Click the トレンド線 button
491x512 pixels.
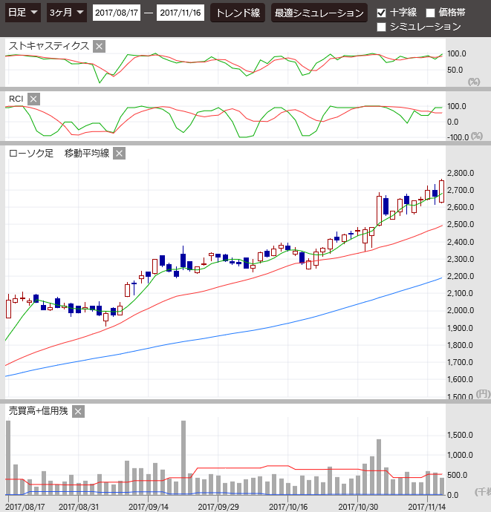click(x=238, y=13)
